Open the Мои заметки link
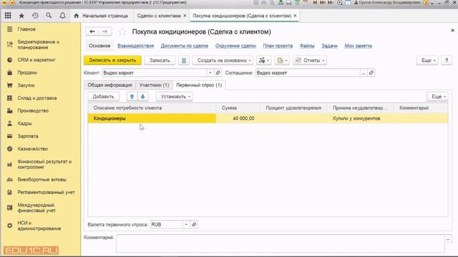Screen dimensions: 458x257 [358, 46]
